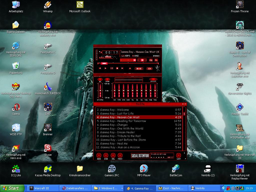This screenshot has height=192, width=256.
Task: Switch to Dateitransfers taskbar button
Action: click(75, 188)
